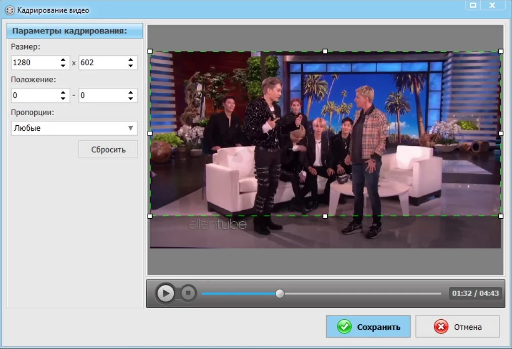Open the Пропорции dropdown showing Любые

(74, 128)
